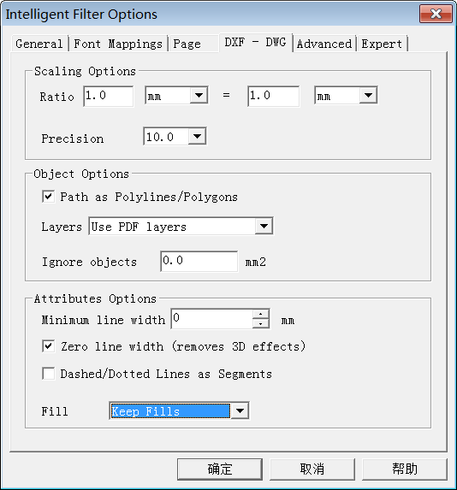Expand the Fill dropdown arrow
This screenshot has width=457, height=490.
click(240, 410)
